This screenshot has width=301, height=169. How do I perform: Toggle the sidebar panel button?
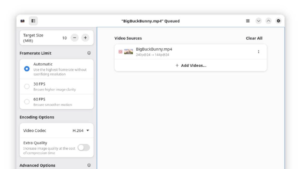(33, 21)
